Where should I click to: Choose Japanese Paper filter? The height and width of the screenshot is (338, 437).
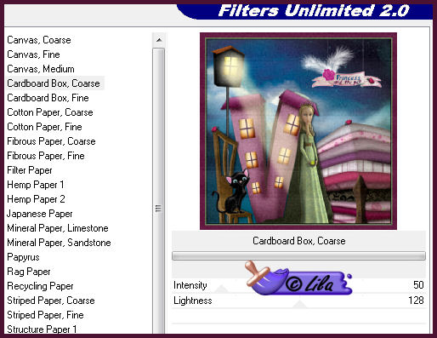pyautogui.click(x=40, y=214)
